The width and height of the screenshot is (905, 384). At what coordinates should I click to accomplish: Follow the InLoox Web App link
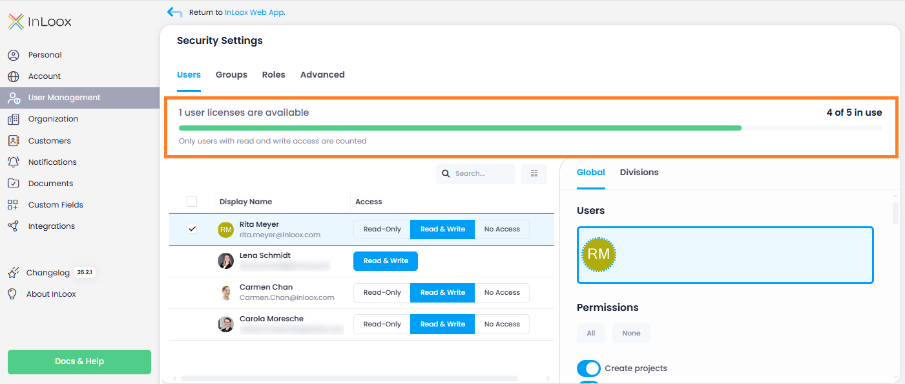pos(255,12)
